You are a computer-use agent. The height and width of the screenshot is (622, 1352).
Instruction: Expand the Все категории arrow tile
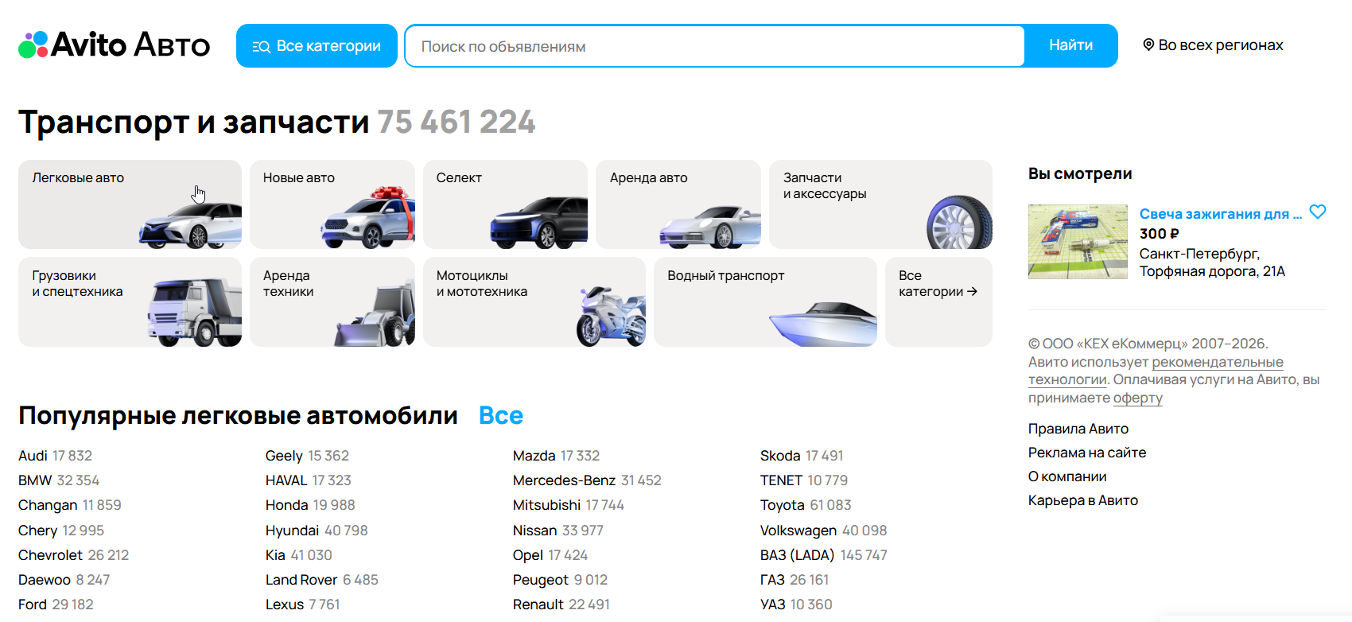pyautogui.click(x=938, y=301)
